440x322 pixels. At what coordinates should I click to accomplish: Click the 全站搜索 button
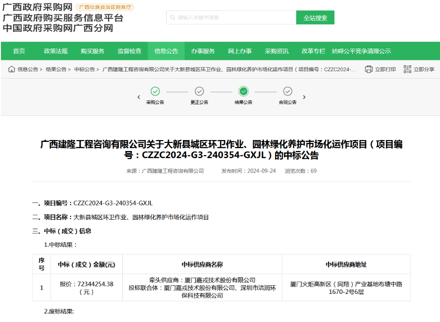(315, 18)
